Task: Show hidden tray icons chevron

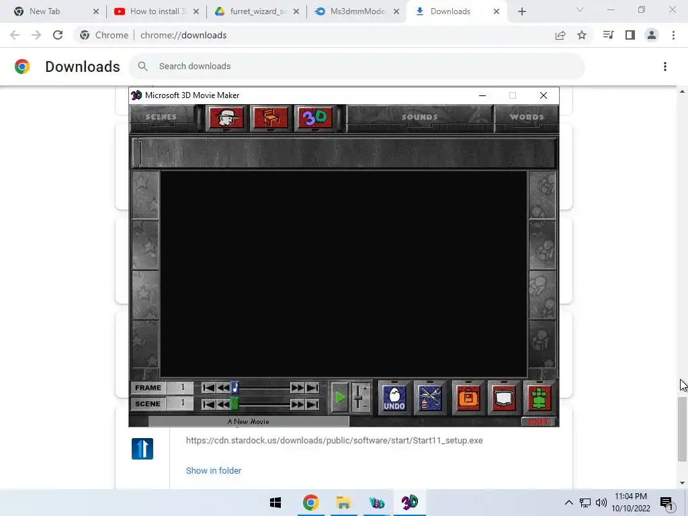Action: tap(568, 503)
